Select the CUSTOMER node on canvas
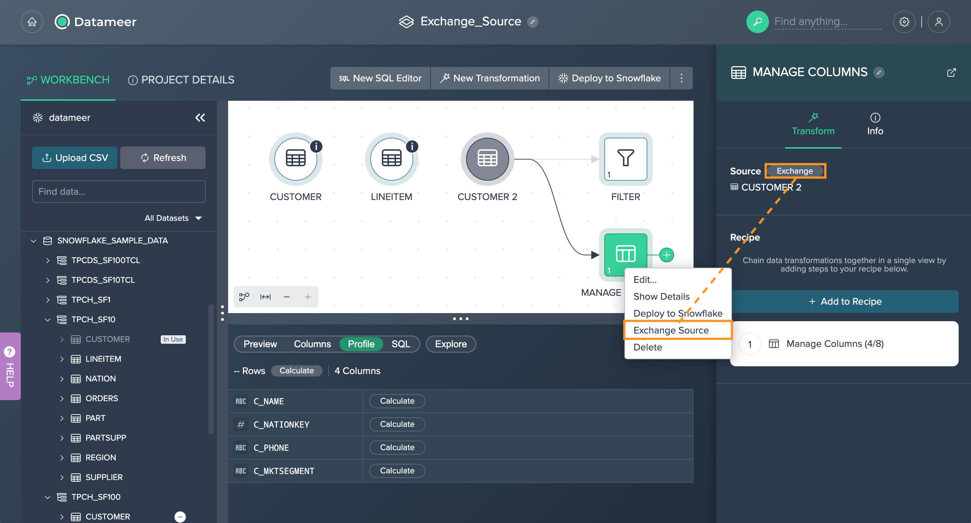This screenshot has height=523, width=971. [x=295, y=158]
